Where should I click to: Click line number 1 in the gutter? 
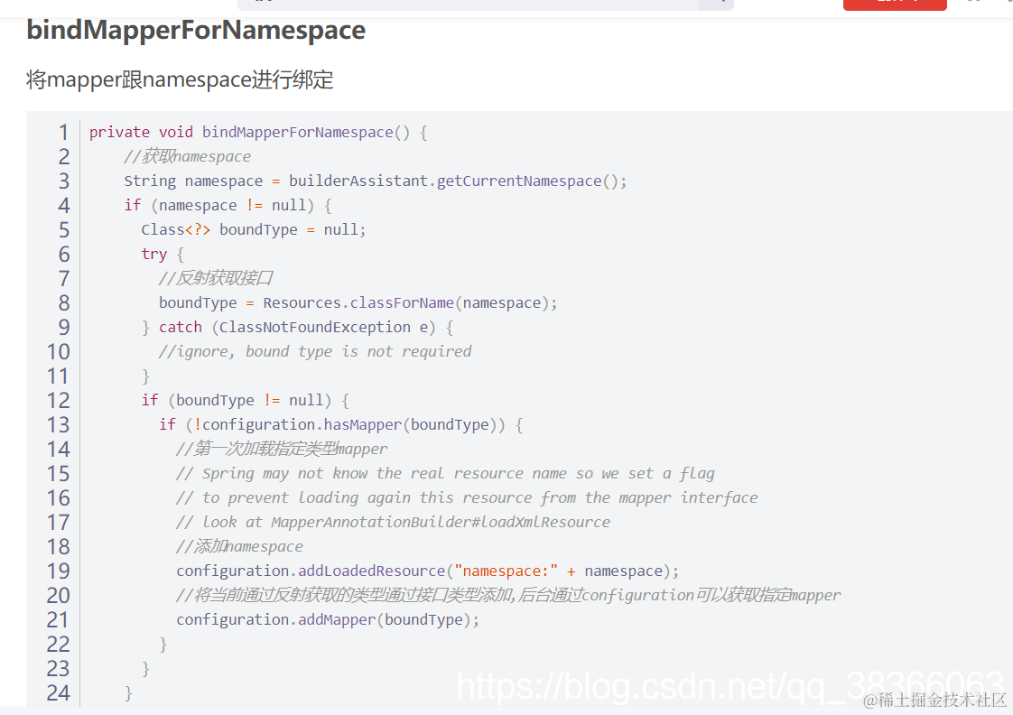pos(63,133)
